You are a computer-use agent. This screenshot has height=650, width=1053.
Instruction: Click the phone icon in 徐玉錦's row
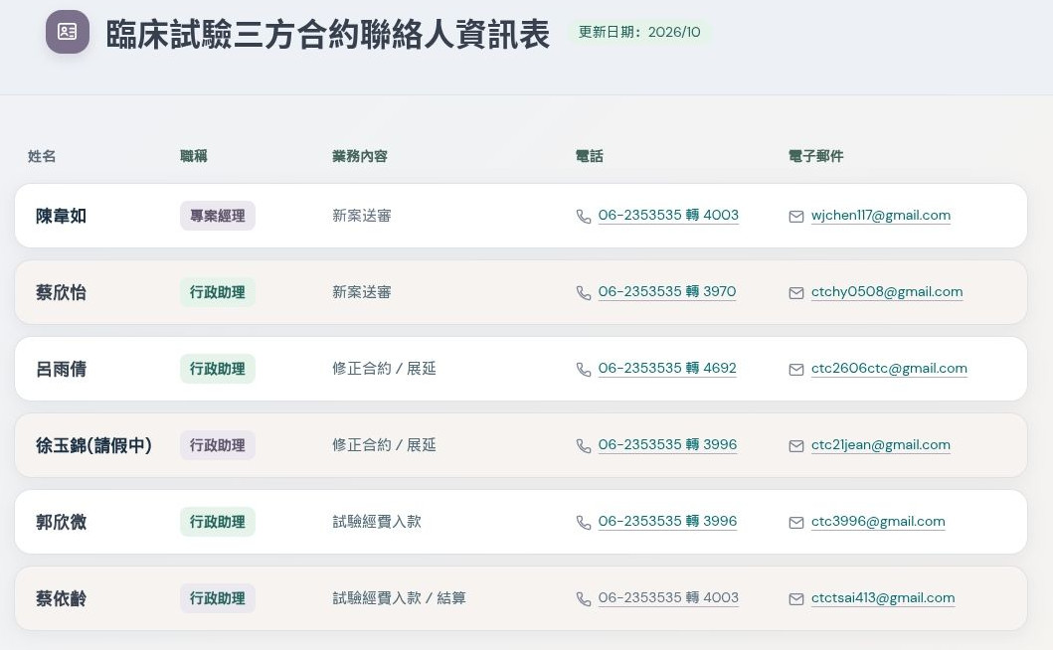click(x=584, y=446)
